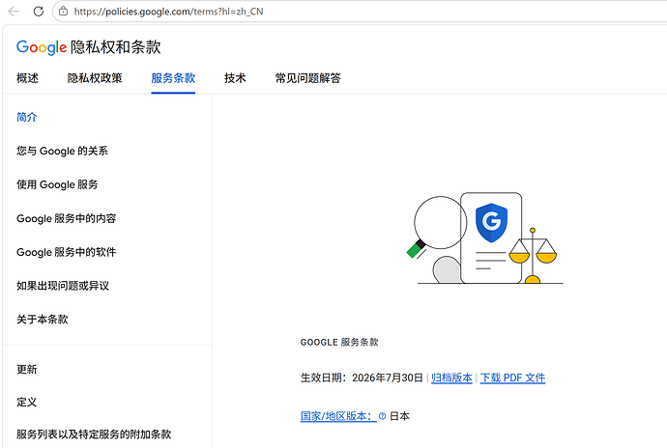Click the 隐私权和条款 header title

(x=116, y=47)
